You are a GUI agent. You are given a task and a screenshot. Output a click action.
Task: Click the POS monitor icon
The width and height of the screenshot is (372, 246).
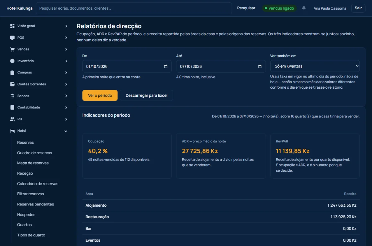(x=12, y=37)
